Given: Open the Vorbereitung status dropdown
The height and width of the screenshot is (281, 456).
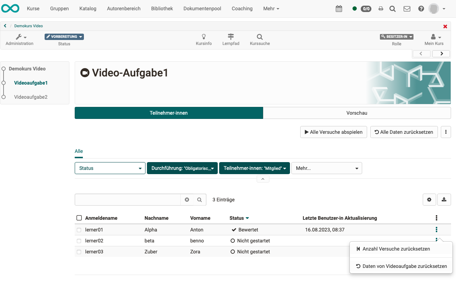Looking at the screenshot, I should (x=64, y=36).
